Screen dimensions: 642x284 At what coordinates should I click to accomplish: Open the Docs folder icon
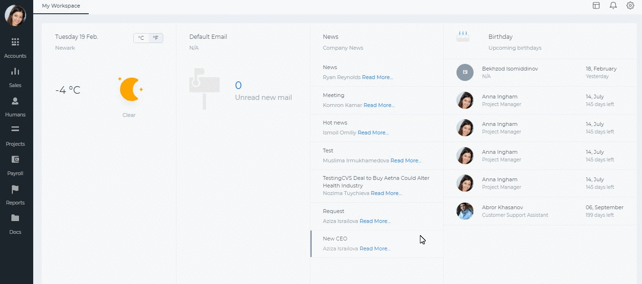tap(15, 218)
